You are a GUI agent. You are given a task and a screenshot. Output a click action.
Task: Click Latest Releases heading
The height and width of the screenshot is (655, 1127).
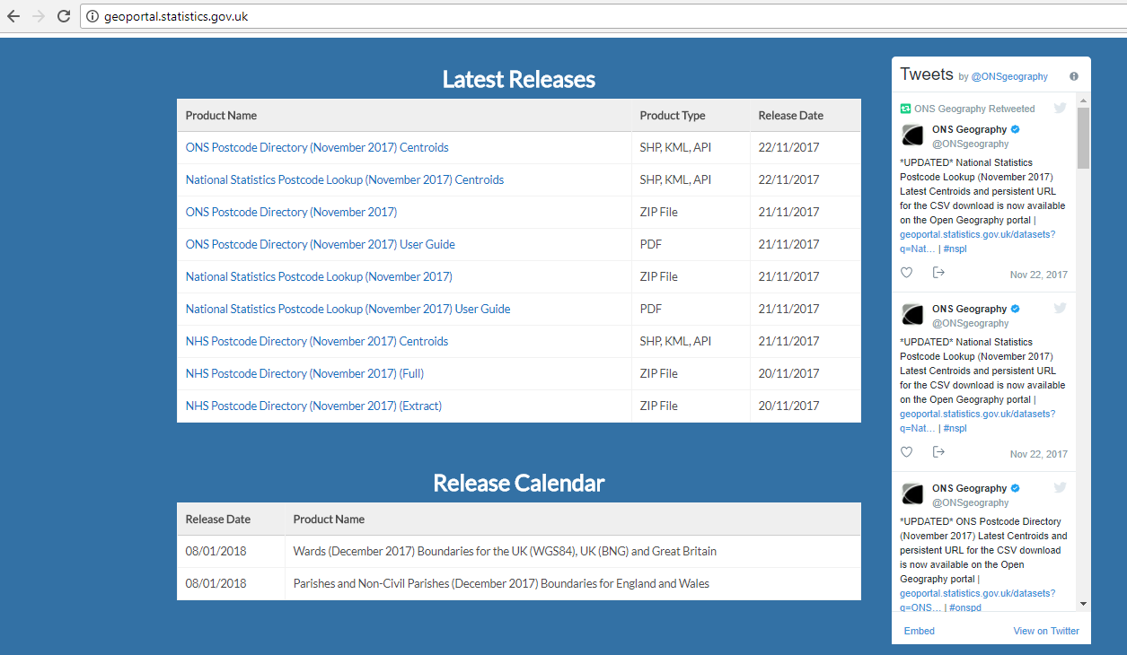[519, 79]
